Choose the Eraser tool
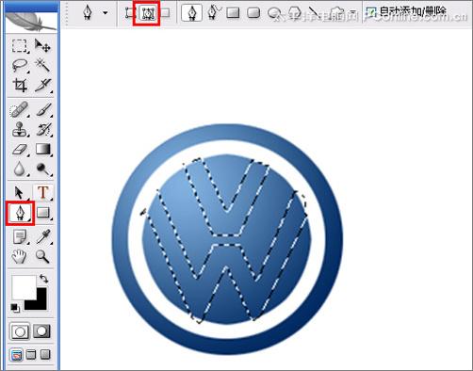The height and width of the screenshot is (371, 473). (19, 150)
